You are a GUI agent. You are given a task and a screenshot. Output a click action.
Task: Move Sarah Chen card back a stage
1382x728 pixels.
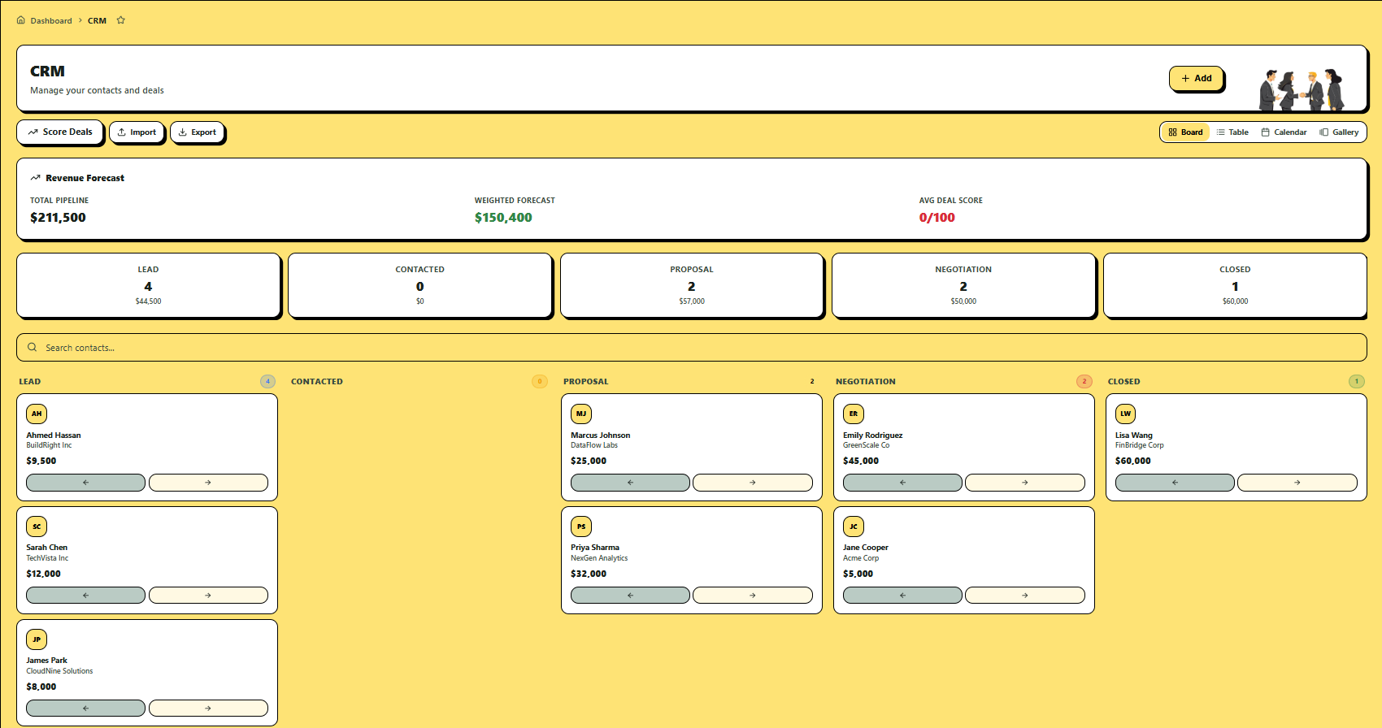(85, 596)
